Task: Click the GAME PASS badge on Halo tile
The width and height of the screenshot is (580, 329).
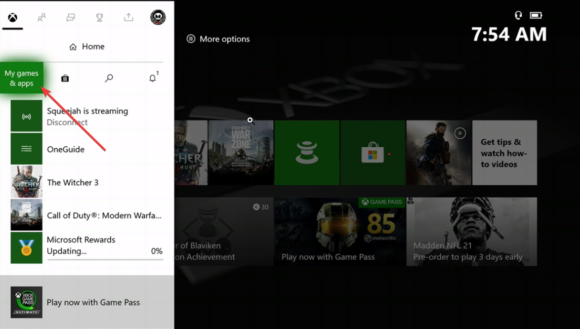Action: [382, 202]
